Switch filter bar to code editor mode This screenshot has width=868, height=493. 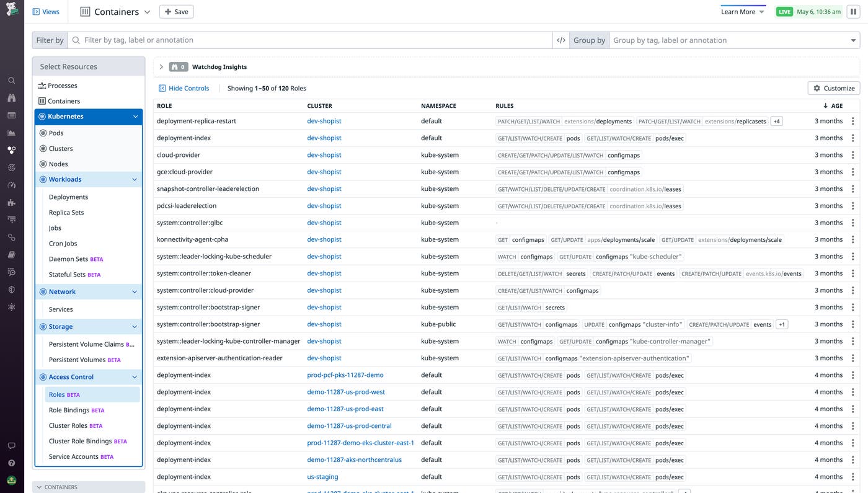[x=561, y=40]
